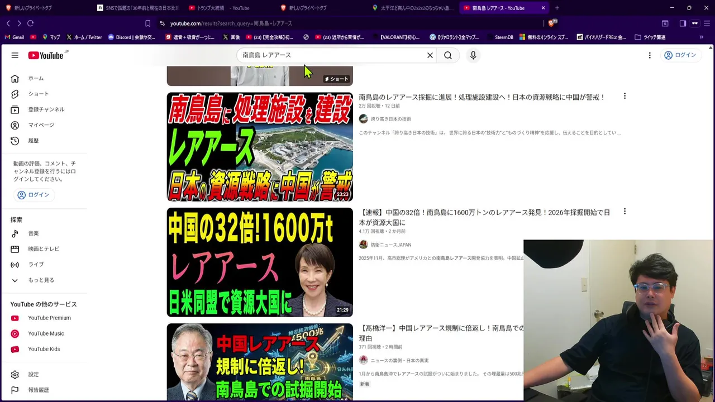Click the magnifier search button
715x402 pixels.
click(448, 55)
